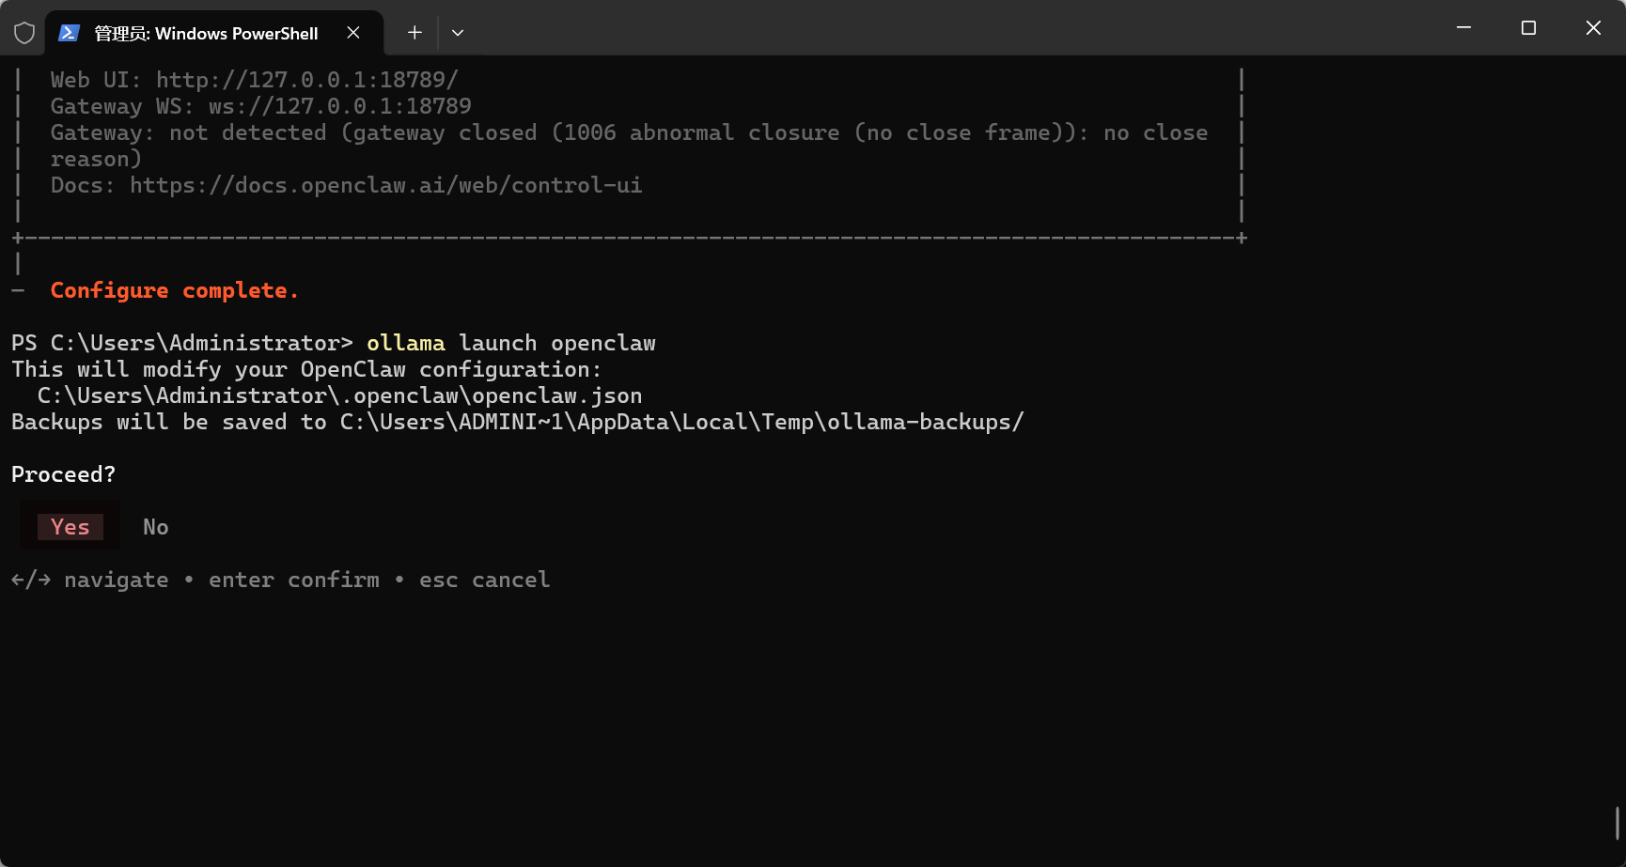Click the 'ollama launch openclaw' command text
This screenshot has height=867, width=1626.
(511, 343)
